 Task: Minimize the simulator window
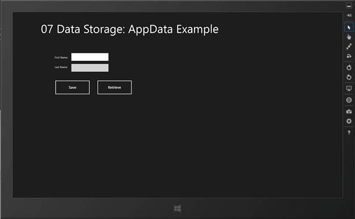[349, 6]
